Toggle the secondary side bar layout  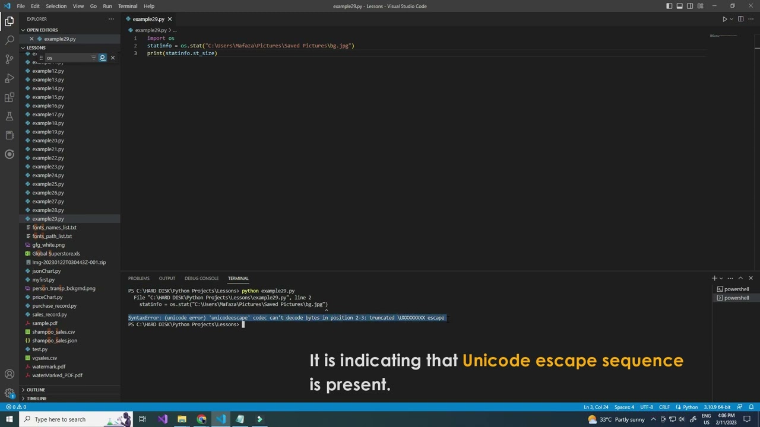point(690,6)
